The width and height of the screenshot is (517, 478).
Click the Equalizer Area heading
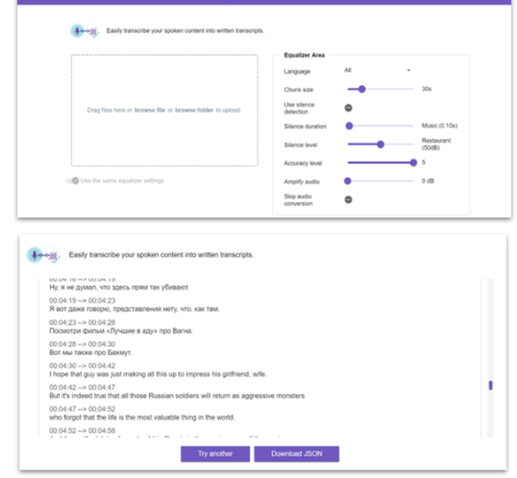[x=305, y=55]
